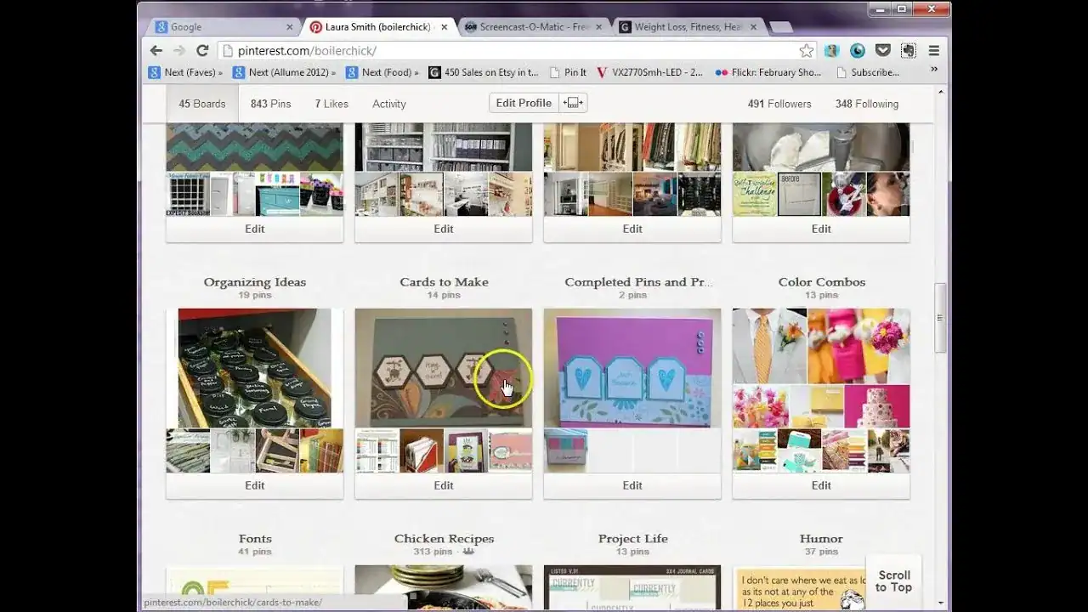This screenshot has height=612, width=1088.
Task: Click the browser back arrow
Action: click(x=156, y=51)
